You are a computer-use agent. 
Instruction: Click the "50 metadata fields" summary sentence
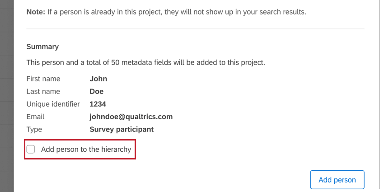(145, 62)
